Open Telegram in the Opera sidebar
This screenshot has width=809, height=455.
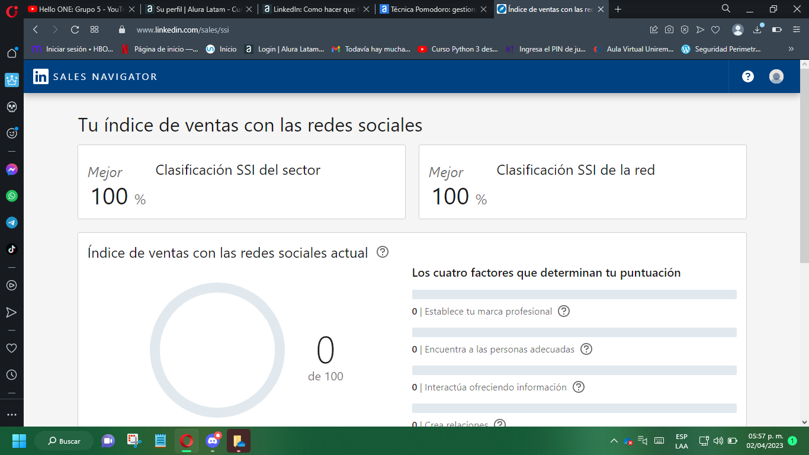click(x=11, y=223)
